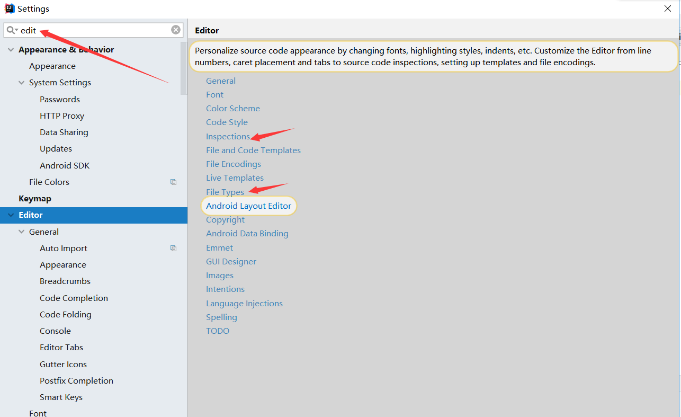This screenshot has height=417, width=681.
Task: Follow the Code Style link
Action: click(227, 122)
